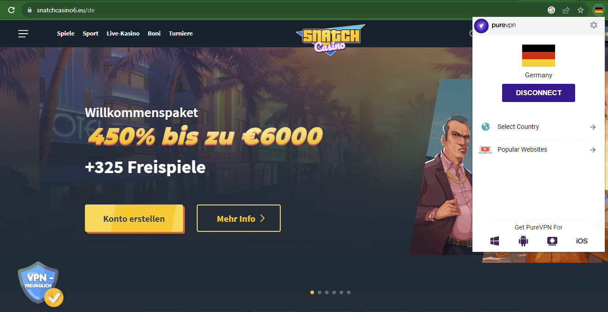Open the hamburger menu icon
608x312 pixels.
pos(23,33)
